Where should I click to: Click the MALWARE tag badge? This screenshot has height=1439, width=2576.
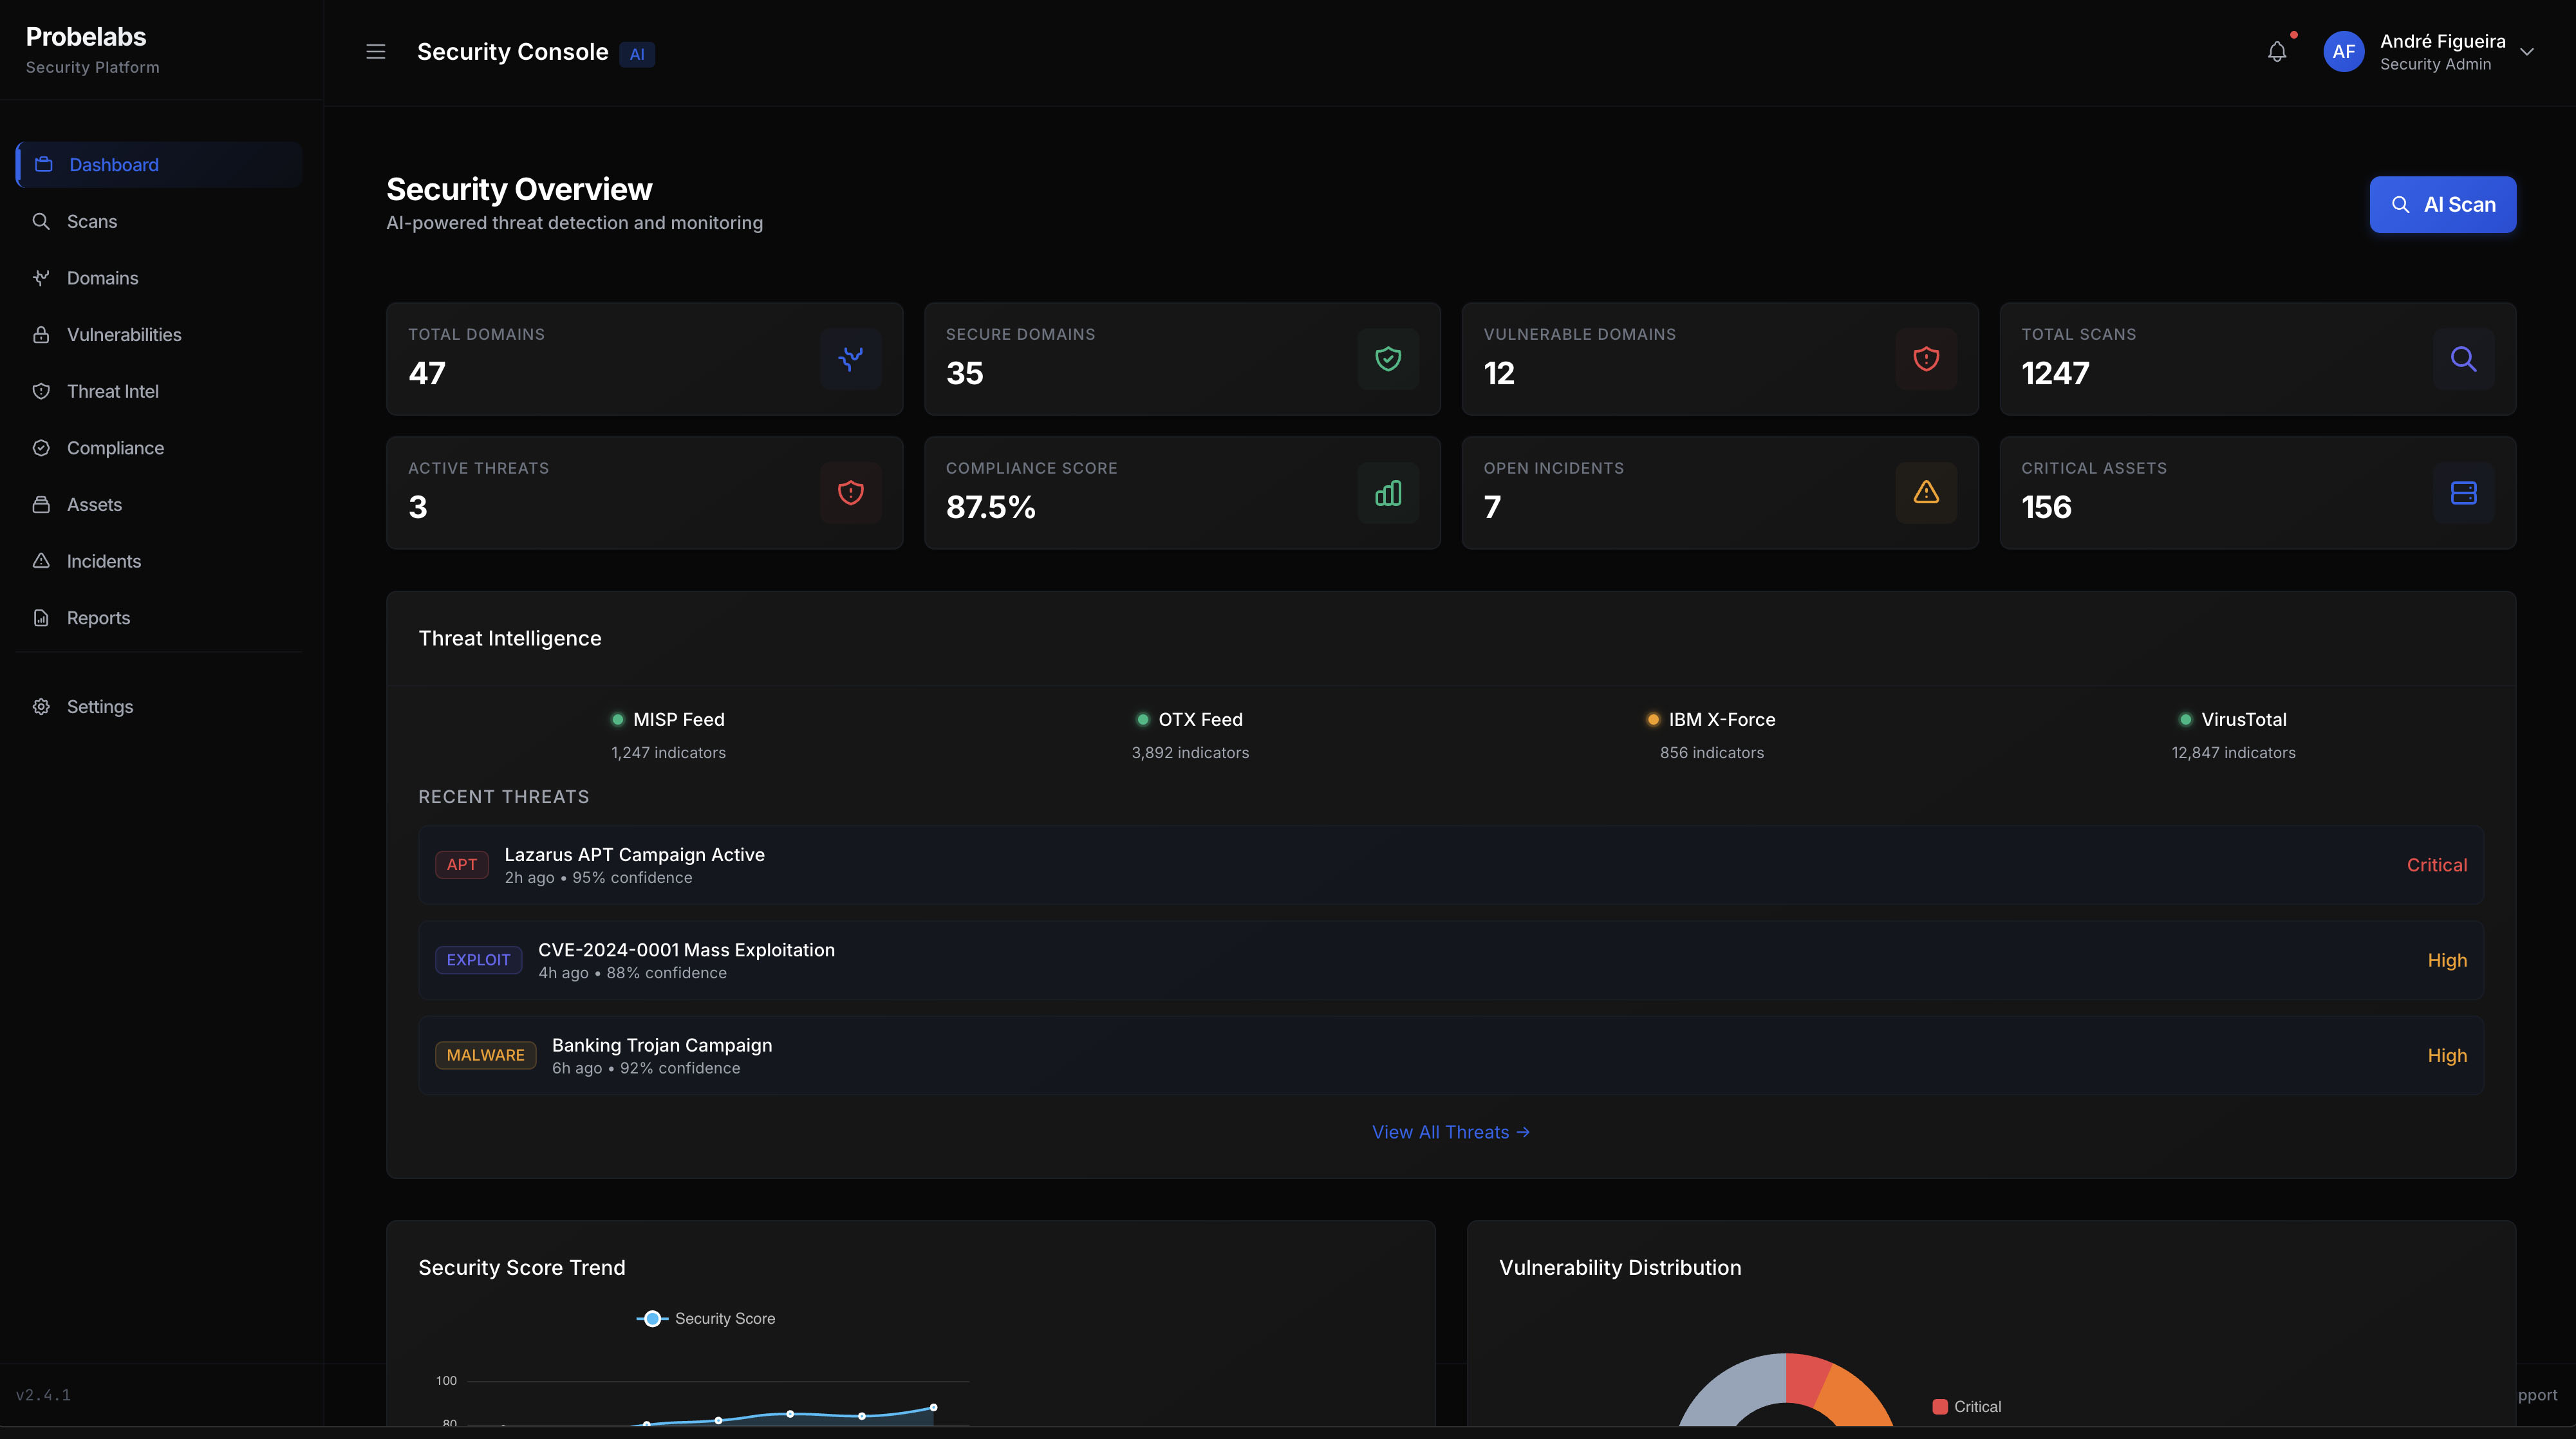(485, 1055)
